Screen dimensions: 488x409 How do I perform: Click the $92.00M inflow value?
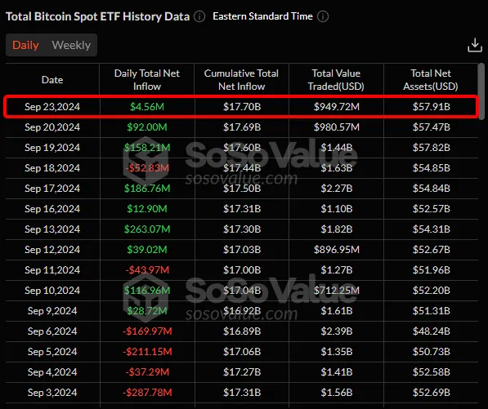coord(147,127)
